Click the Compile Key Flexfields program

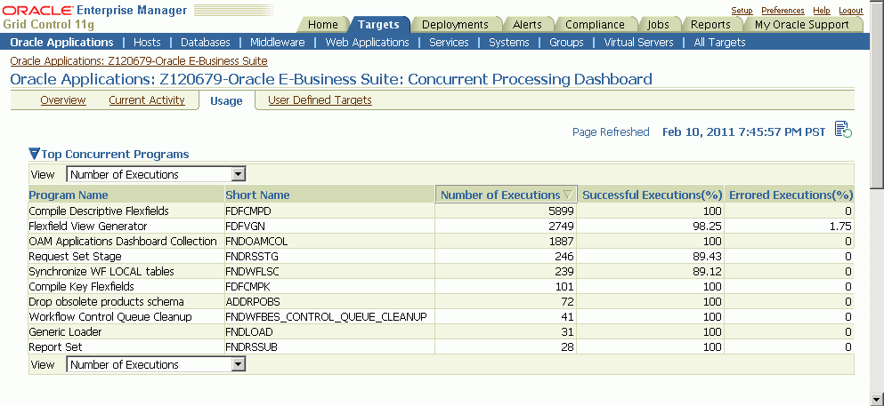pyautogui.click(x=81, y=287)
